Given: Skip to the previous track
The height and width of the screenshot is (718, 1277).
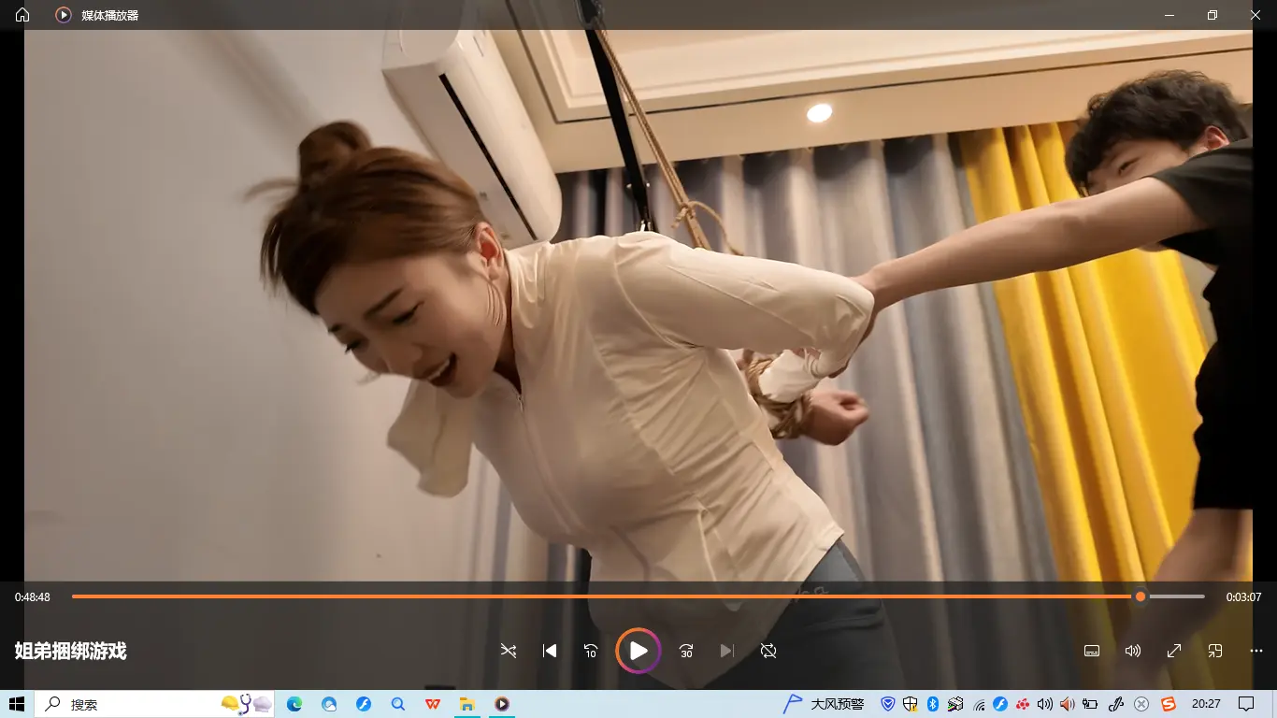Looking at the screenshot, I should click(x=550, y=651).
